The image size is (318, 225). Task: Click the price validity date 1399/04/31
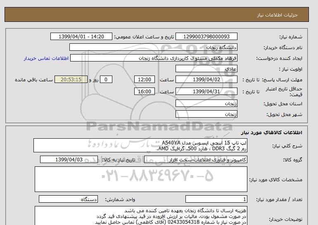[x=206, y=91]
